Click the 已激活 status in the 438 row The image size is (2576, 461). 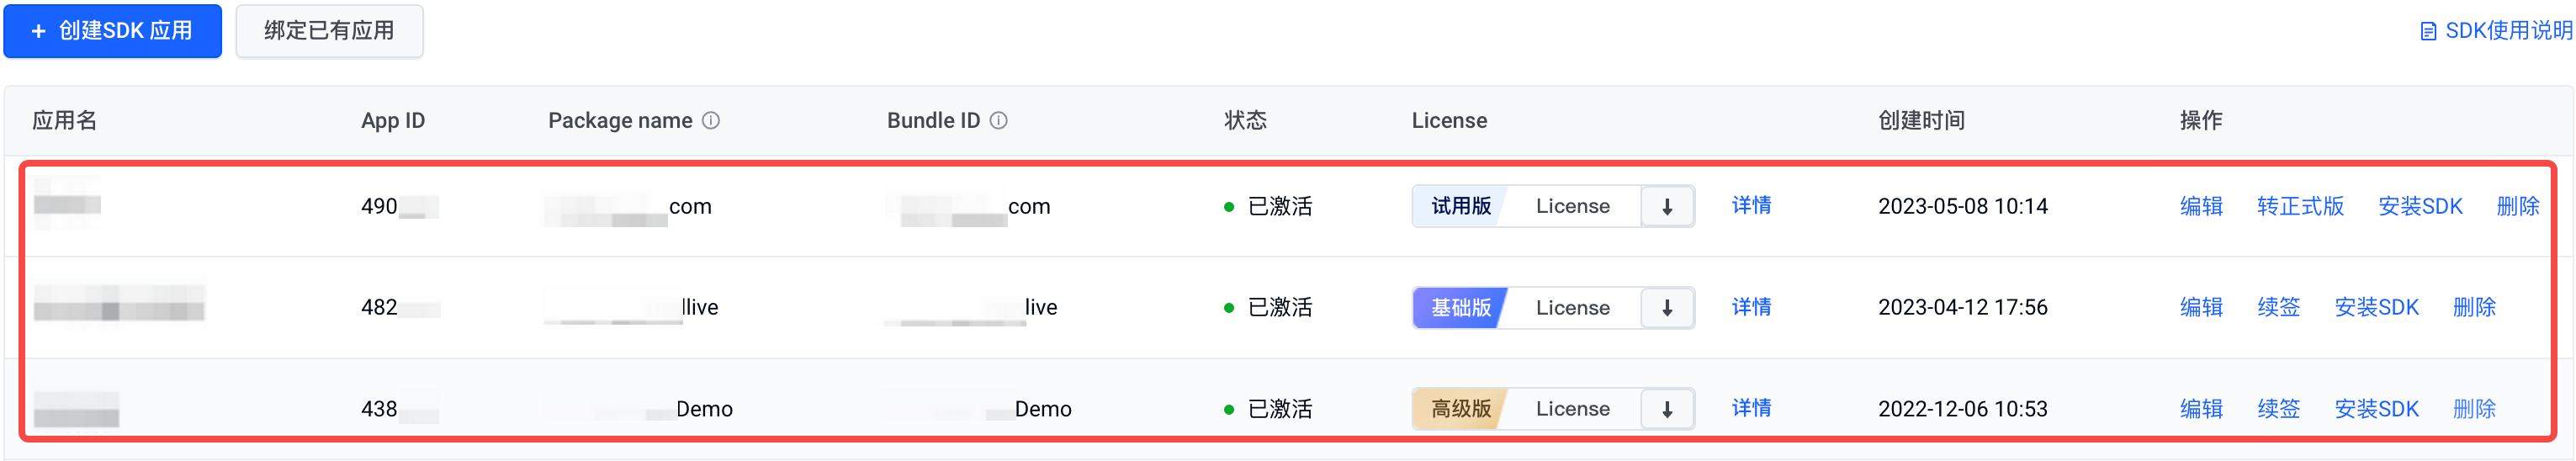tap(1268, 409)
